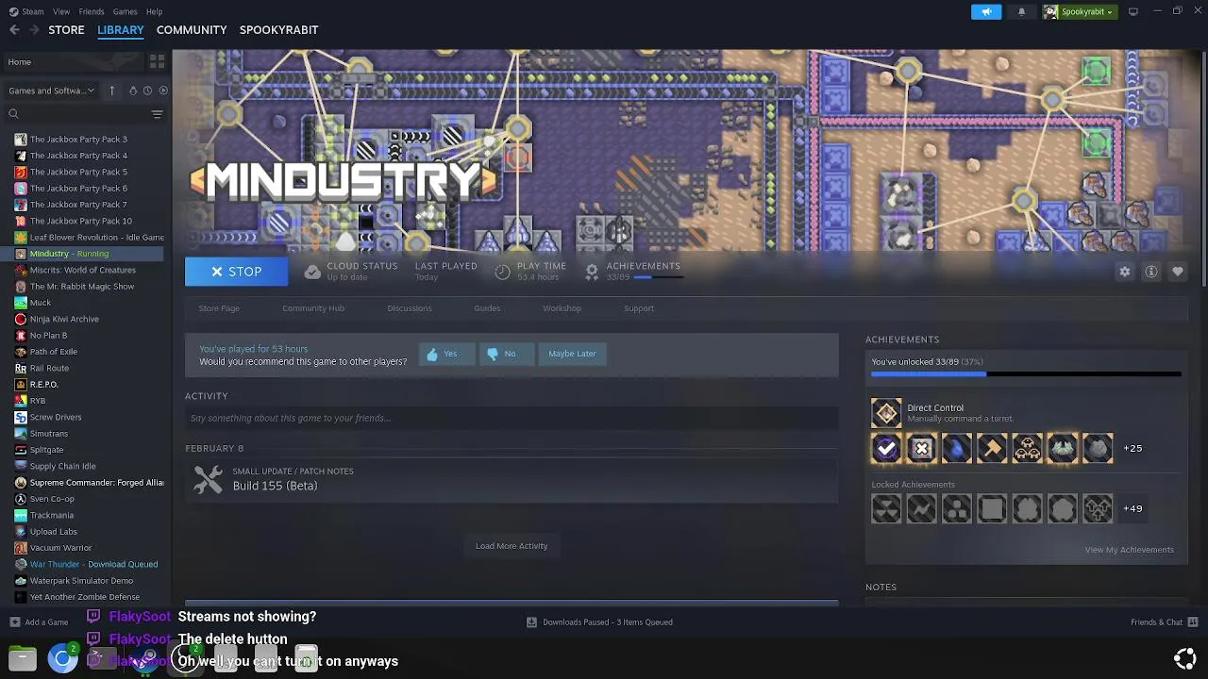Image resolution: width=1208 pixels, height=679 pixels.
Task: Click the play time clock icon
Action: click(502, 272)
